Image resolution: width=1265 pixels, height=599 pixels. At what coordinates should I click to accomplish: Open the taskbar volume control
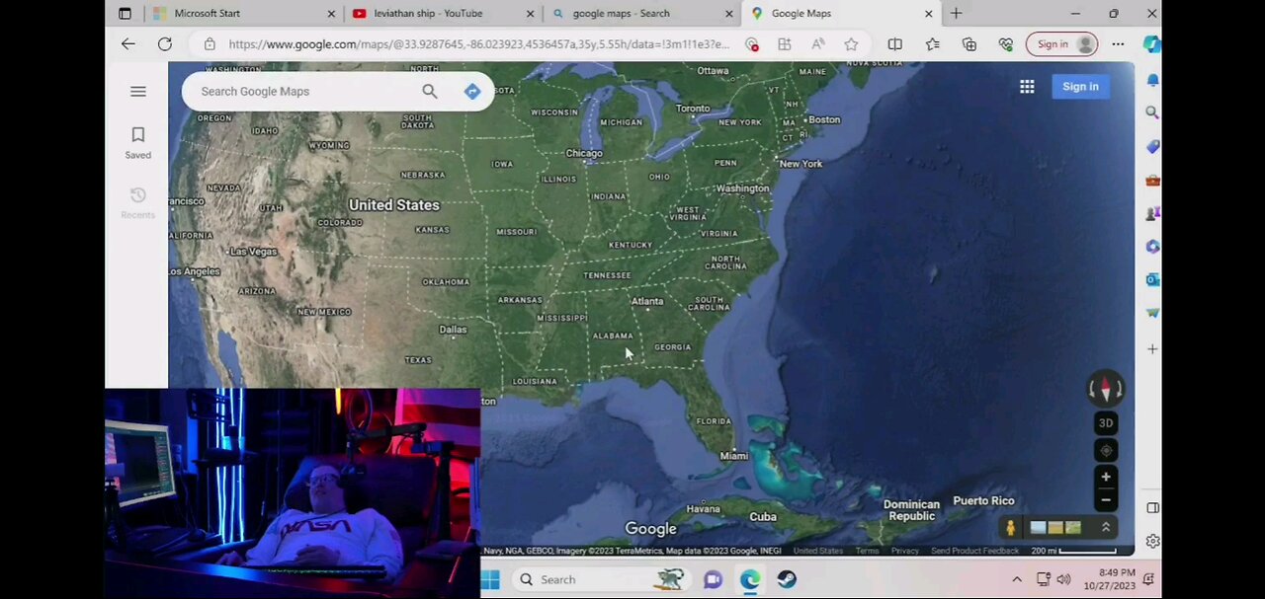point(1063,580)
